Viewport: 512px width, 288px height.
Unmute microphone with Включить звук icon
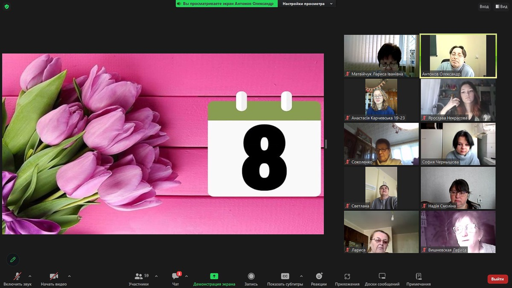coord(17,276)
